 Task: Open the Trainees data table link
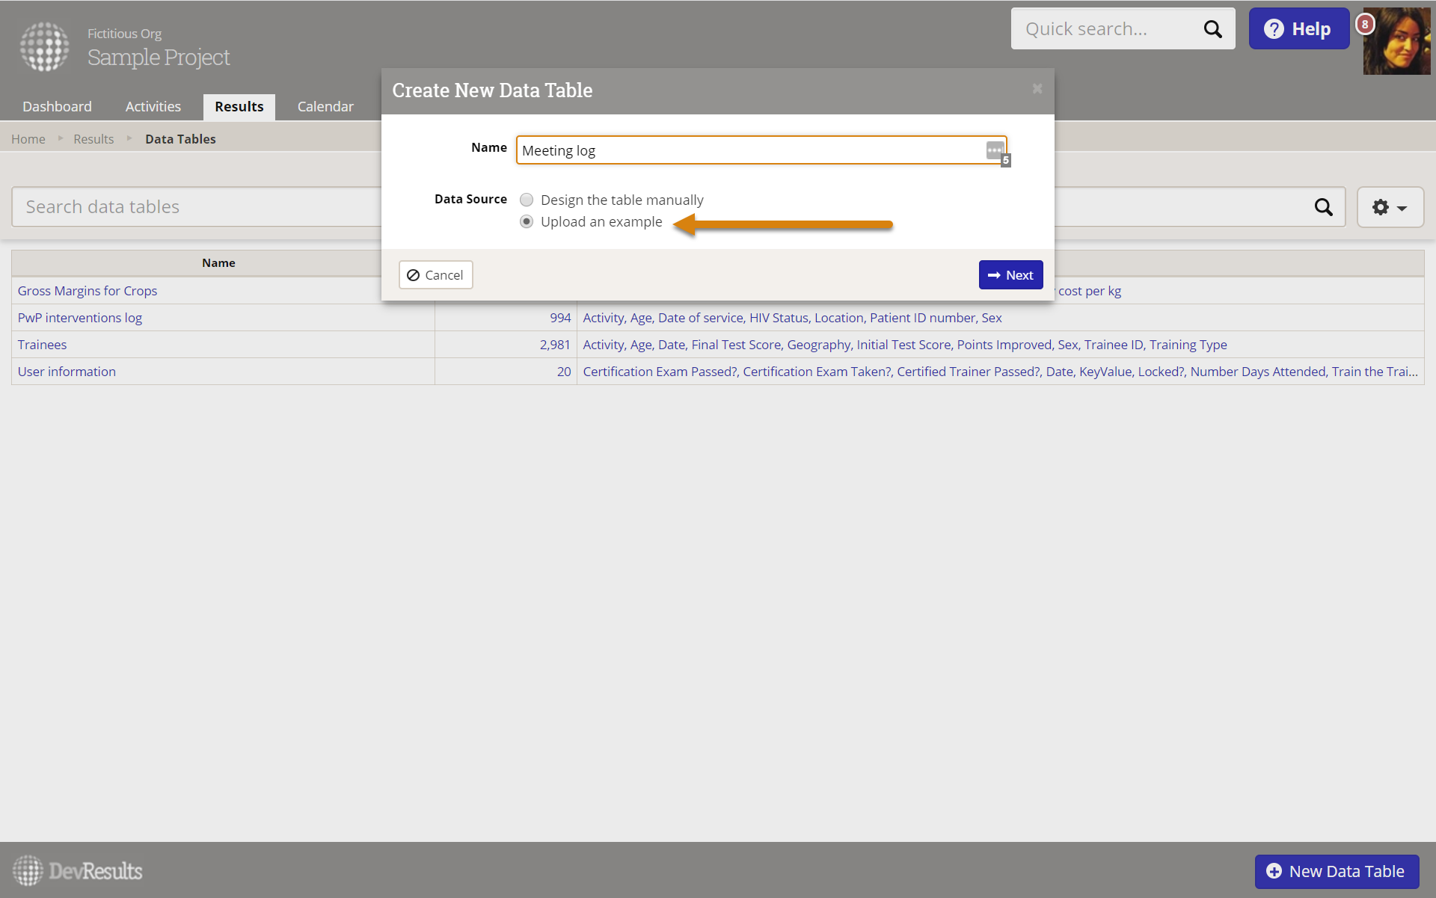coord(42,345)
